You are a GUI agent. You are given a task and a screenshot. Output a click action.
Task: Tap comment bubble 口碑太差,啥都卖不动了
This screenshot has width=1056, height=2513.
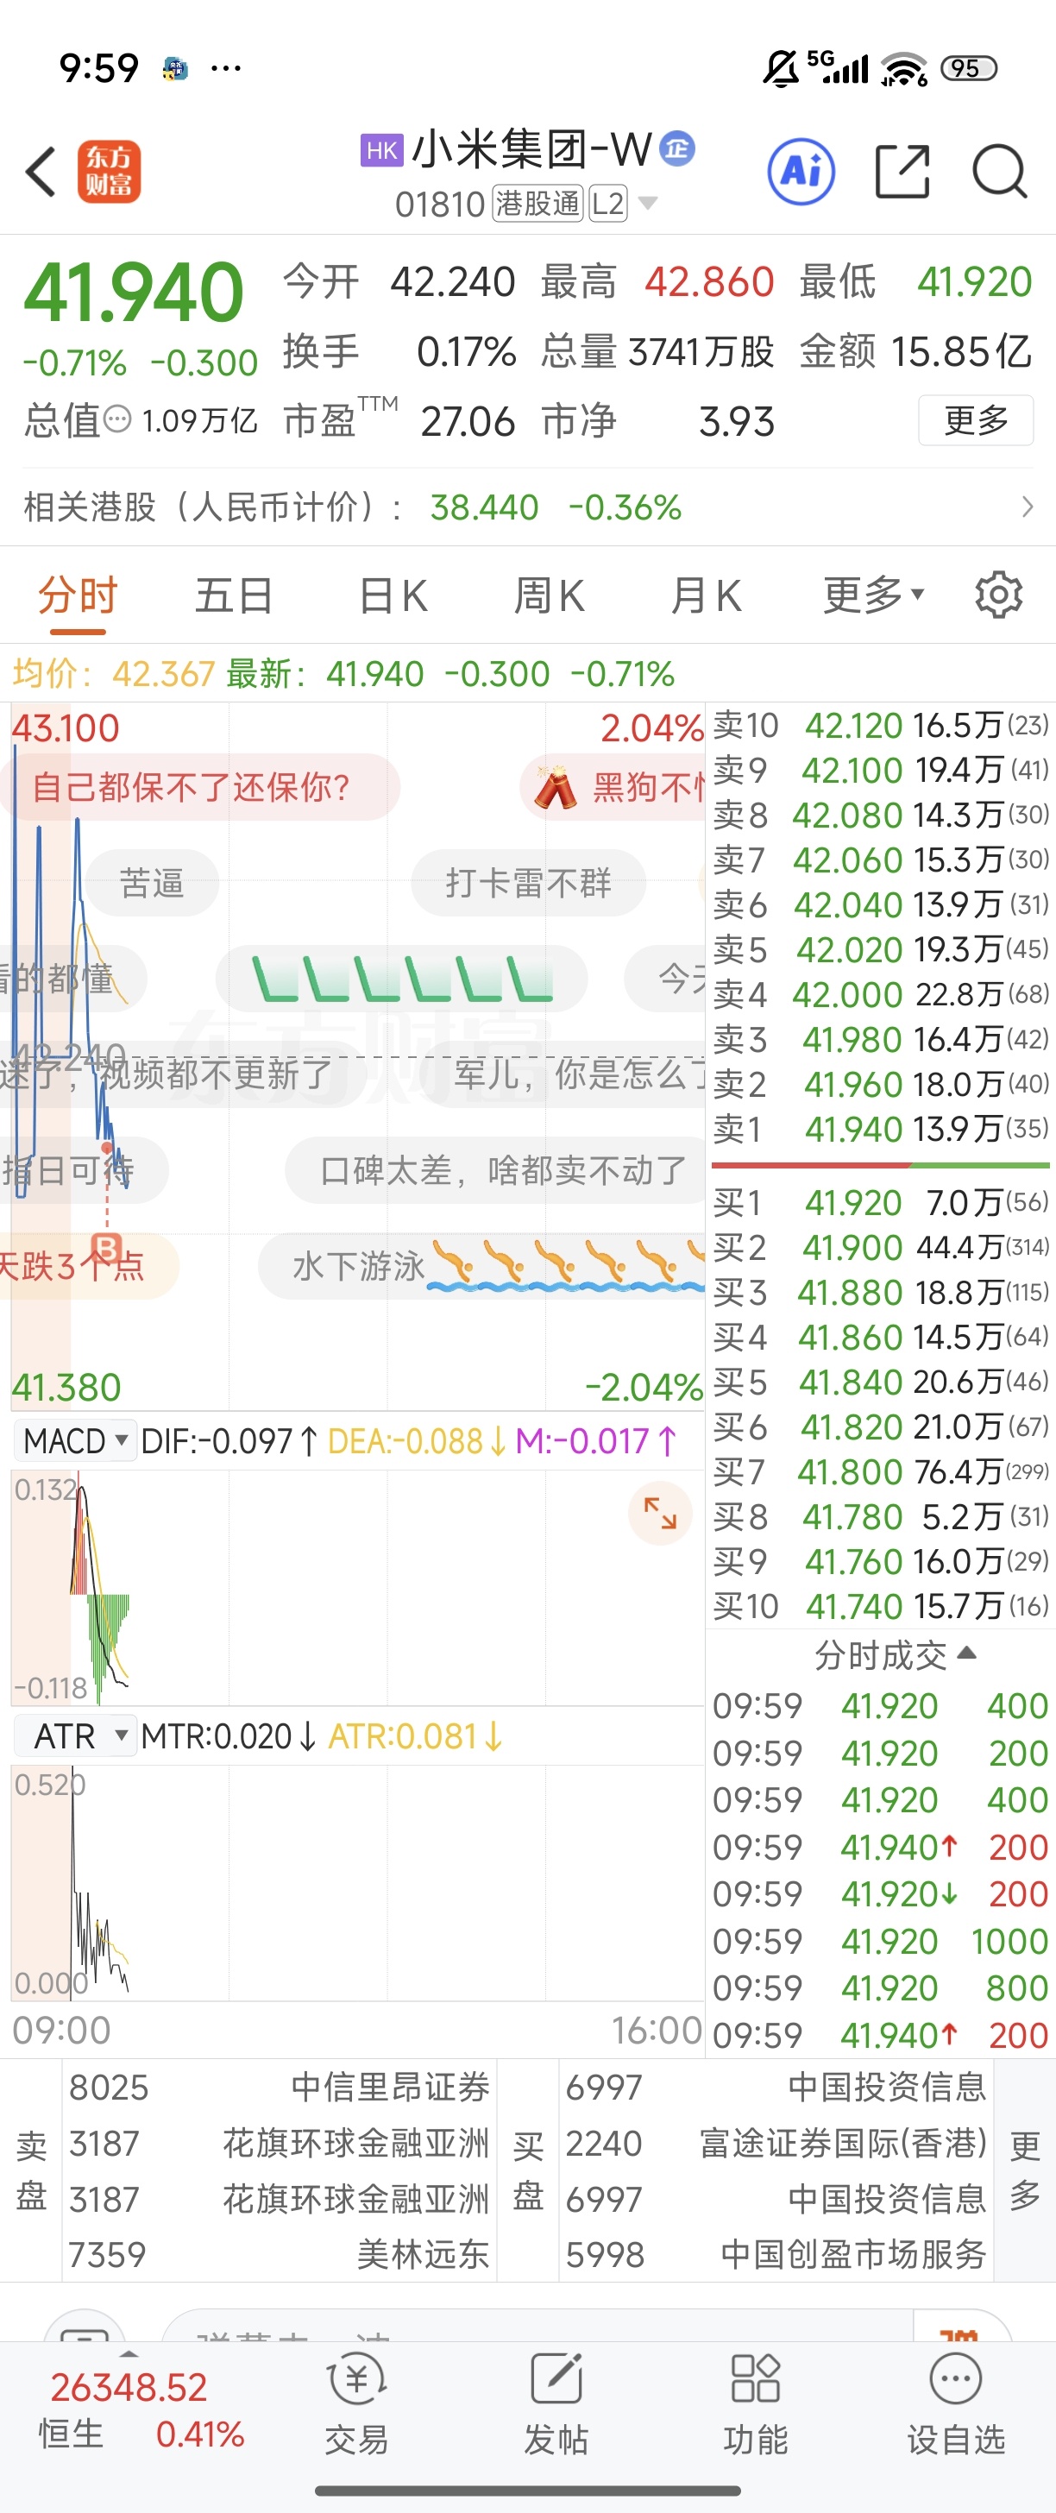click(x=497, y=1169)
